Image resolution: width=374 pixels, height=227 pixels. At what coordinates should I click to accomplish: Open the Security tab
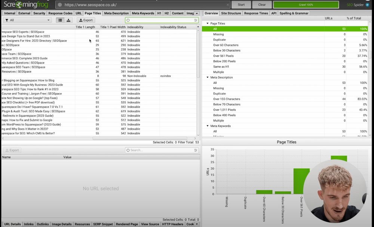point(39,13)
